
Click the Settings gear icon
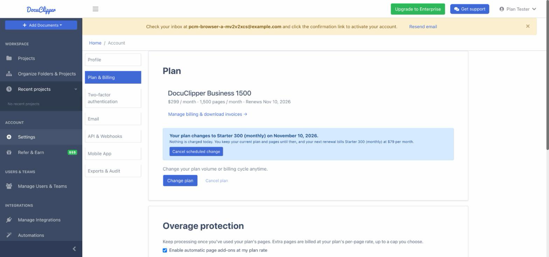pos(9,137)
